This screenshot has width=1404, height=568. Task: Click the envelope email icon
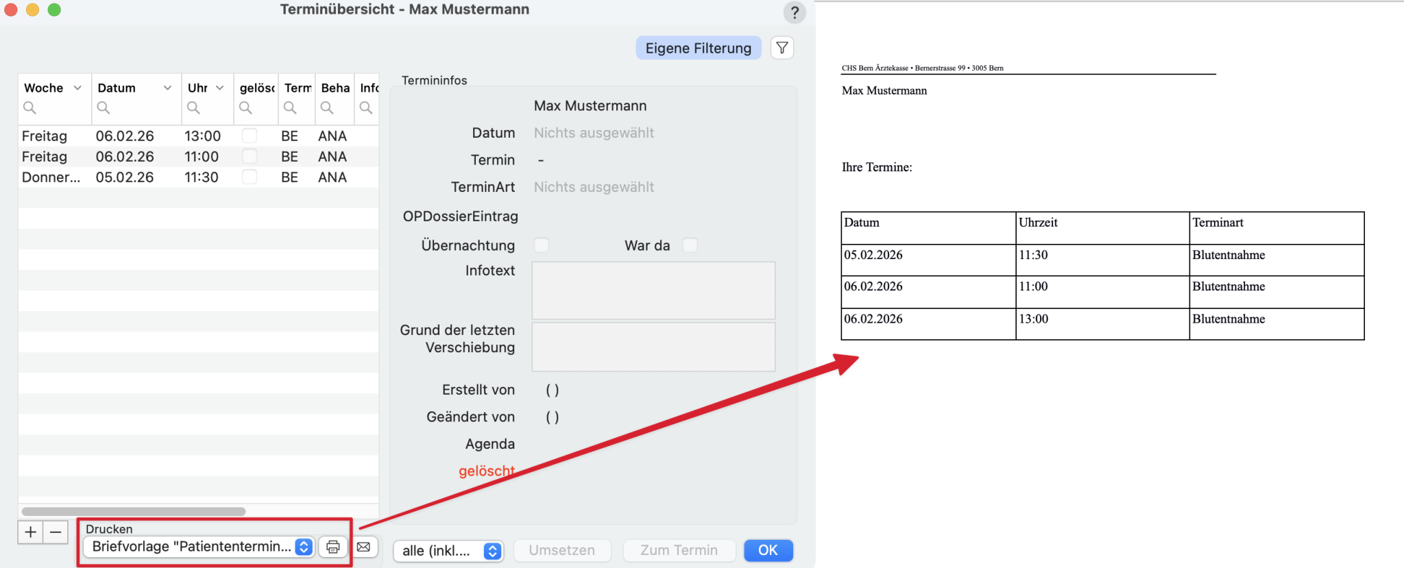(x=363, y=547)
